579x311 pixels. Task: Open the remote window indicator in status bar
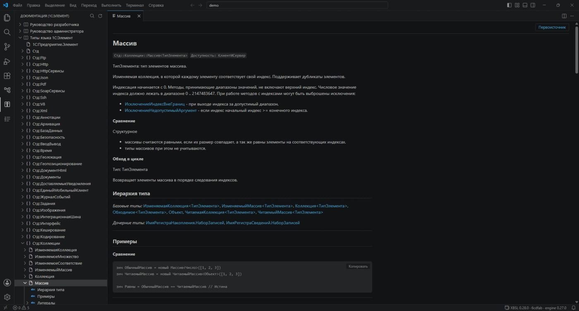pyautogui.click(x=5, y=308)
